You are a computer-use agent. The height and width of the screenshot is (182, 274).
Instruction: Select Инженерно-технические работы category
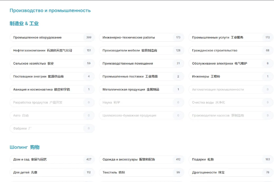click(141, 37)
